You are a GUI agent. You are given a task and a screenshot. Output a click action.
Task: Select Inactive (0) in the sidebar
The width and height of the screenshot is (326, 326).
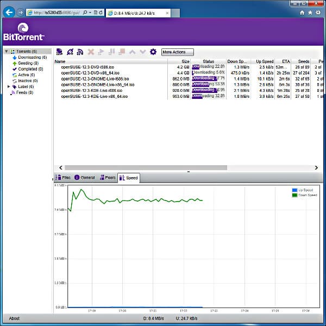(x=25, y=80)
